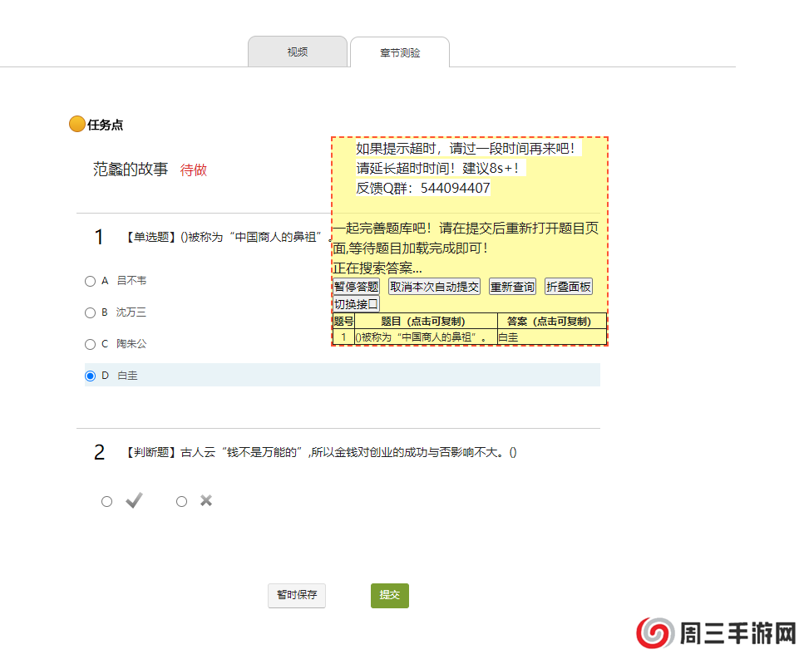Select option C 陶朱公
Screen dimensions: 799x654
coord(90,344)
